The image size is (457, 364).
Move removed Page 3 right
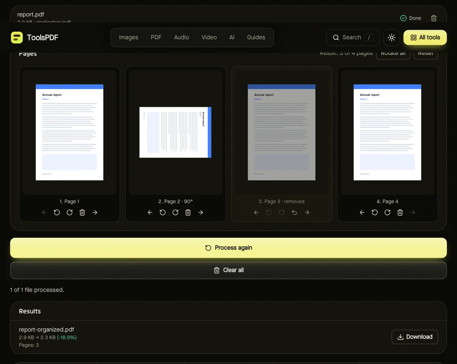[307, 213]
